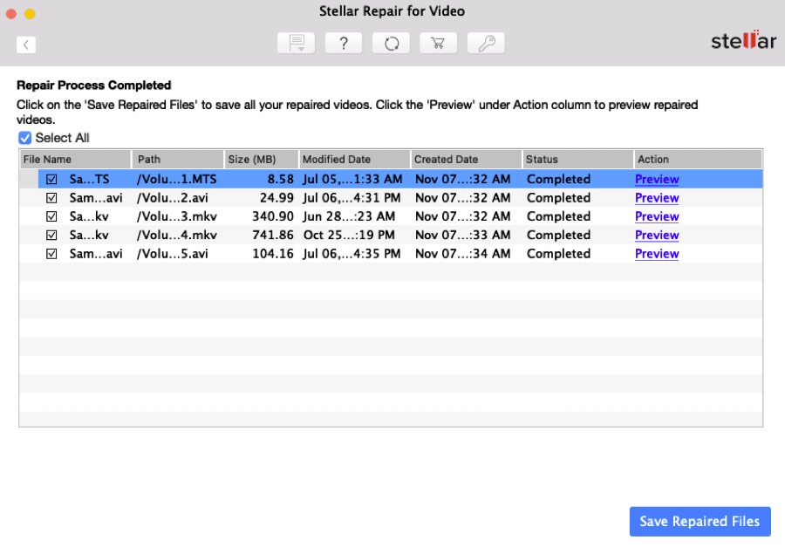
Task: Sort by Size (MB) column header
Action: pos(260,160)
